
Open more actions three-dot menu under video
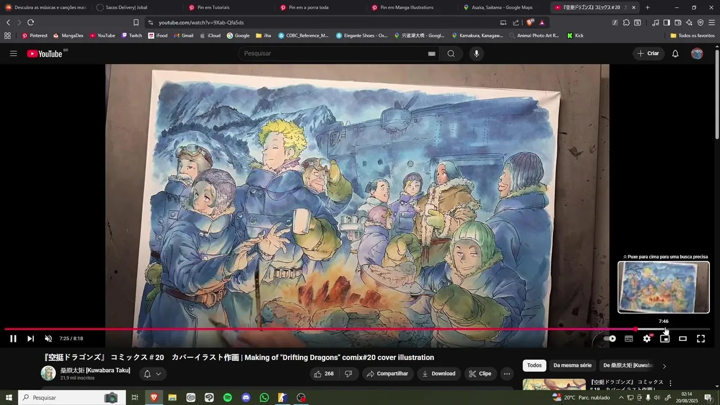[x=507, y=373]
